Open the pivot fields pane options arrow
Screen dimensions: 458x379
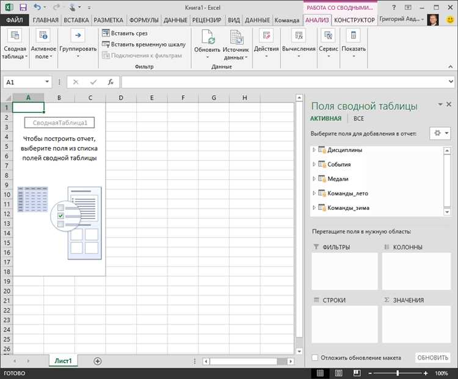click(440, 104)
